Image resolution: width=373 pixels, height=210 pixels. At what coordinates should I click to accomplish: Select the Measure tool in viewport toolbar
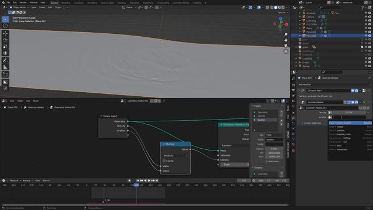(5, 68)
